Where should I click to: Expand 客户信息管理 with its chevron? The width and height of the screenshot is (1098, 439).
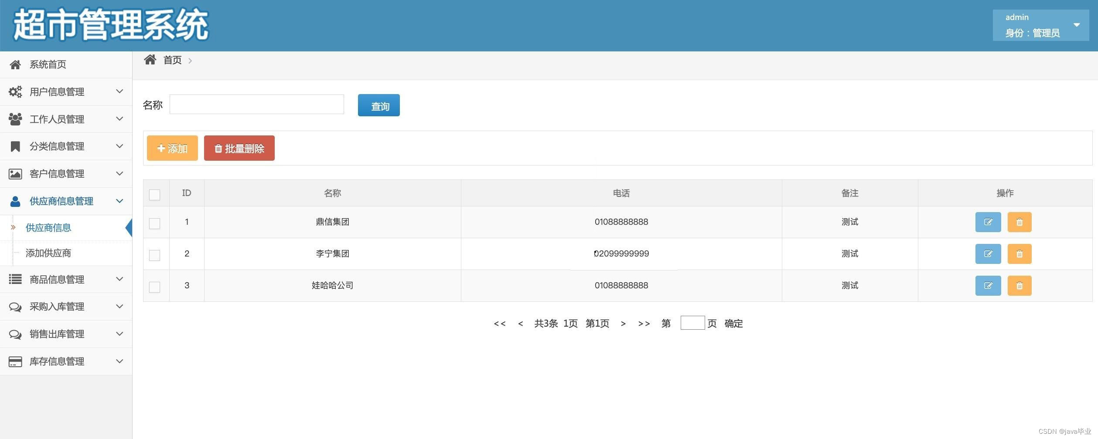pyautogui.click(x=119, y=174)
